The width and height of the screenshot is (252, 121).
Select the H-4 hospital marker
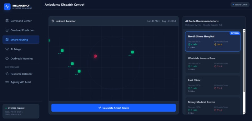[x=133, y=52]
